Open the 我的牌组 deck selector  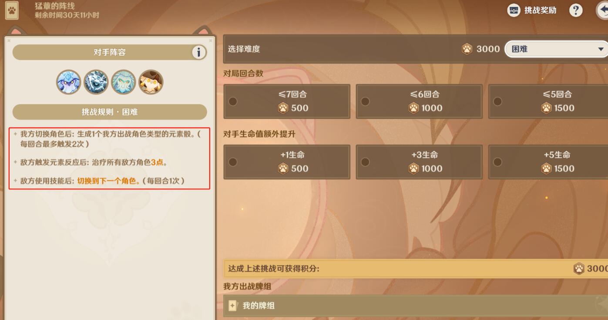coord(416,306)
